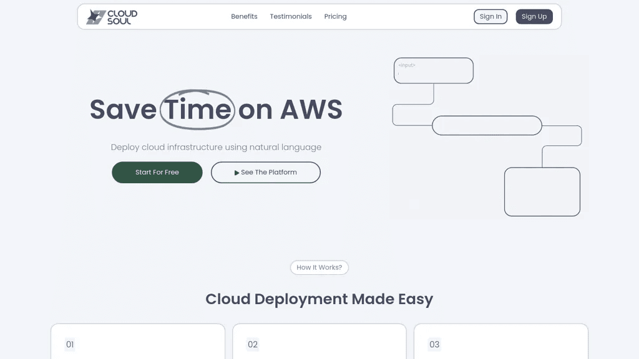Screen dimensions: 639x359
Task: Click the Cloud Soul star logo icon
Action: [x=95, y=17]
